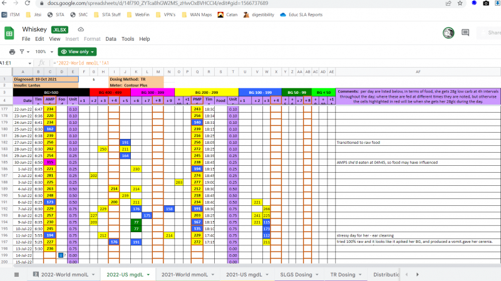Click the cloud document status icon

point(81,29)
